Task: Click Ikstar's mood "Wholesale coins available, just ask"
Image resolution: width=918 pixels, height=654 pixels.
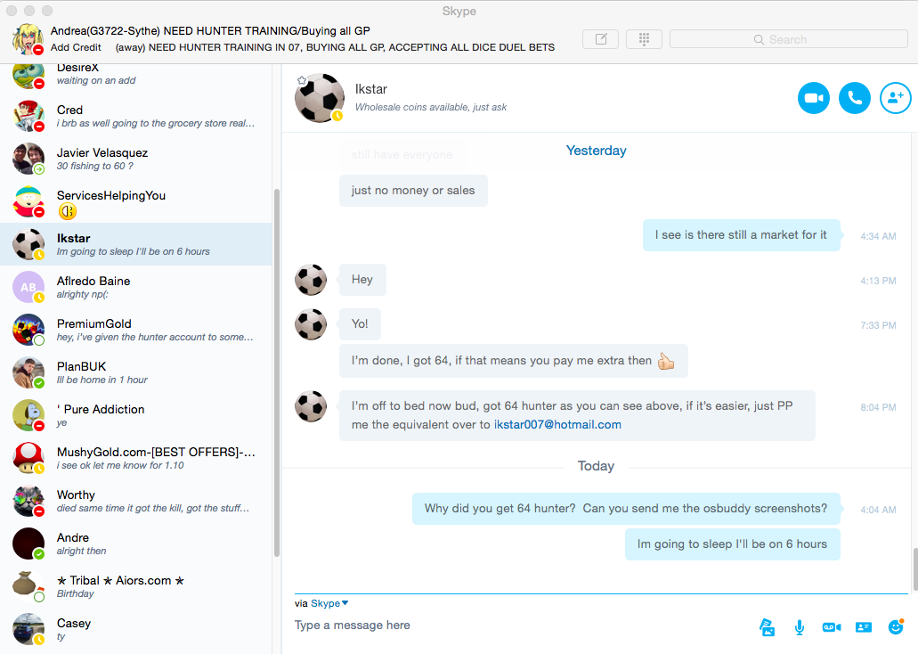Action: click(x=431, y=107)
